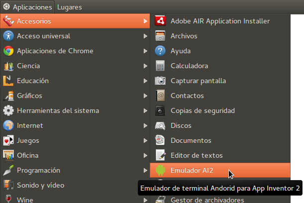Click the Educación ruler icon
This screenshot has height=203, width=304.
click(8, 81)
